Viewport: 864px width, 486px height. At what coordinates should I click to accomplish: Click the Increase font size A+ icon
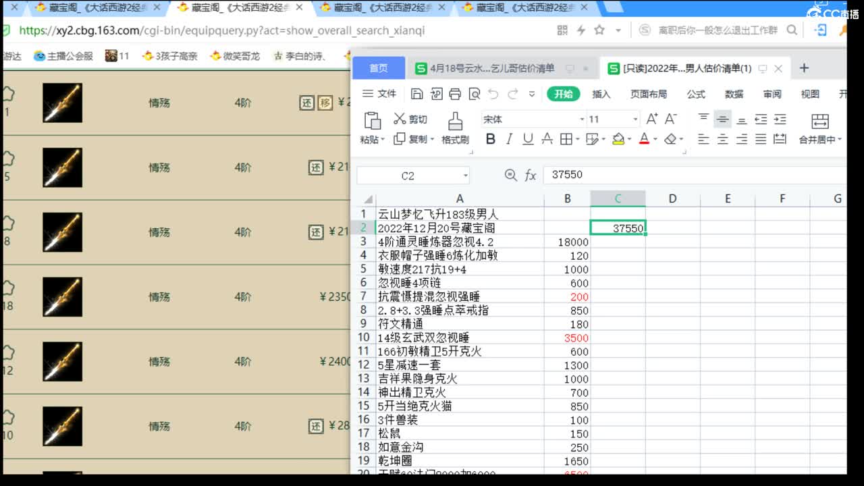[651, 119]
